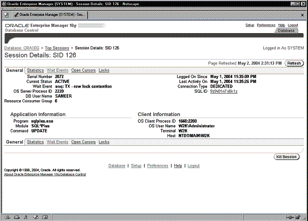Click the Program value sqlplus.exe
This screenshot has width=308, height=221.
[x=42, y=121]
